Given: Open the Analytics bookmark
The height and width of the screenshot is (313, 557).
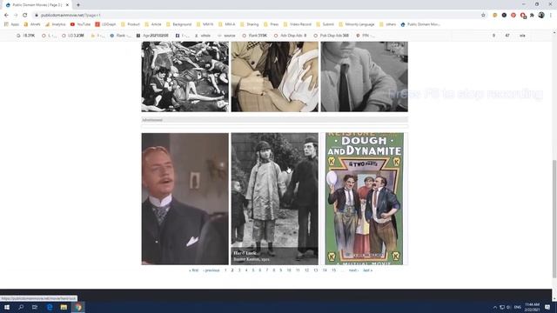Looking at the screenshot, I should (x=55, y=24).
